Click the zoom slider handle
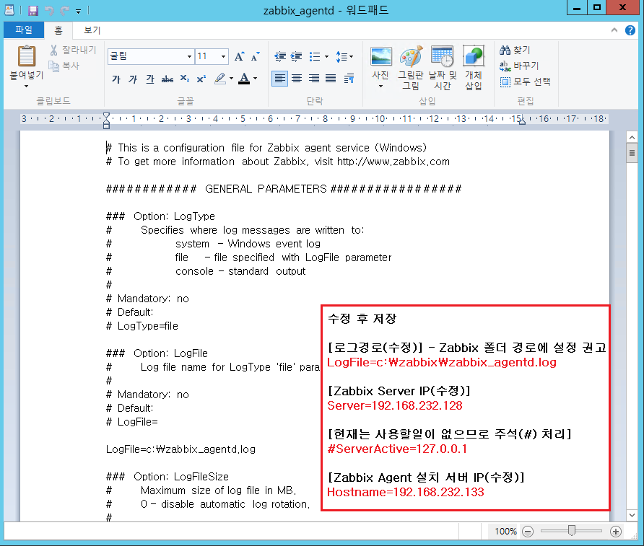 coord(571,531)
